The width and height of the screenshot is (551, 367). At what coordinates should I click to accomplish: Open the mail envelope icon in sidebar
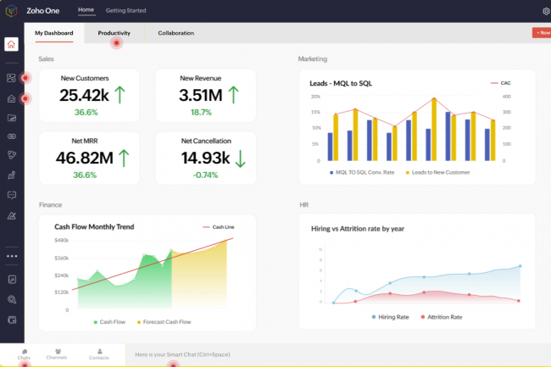[x=11, y=98]
